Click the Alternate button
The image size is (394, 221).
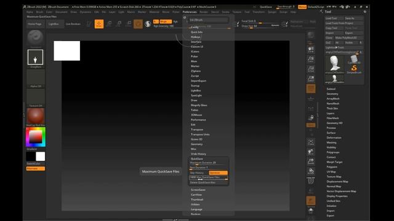tap(36, 169)
